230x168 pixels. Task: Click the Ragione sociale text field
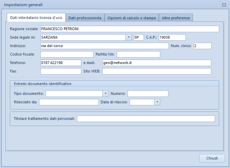[129, 29]
